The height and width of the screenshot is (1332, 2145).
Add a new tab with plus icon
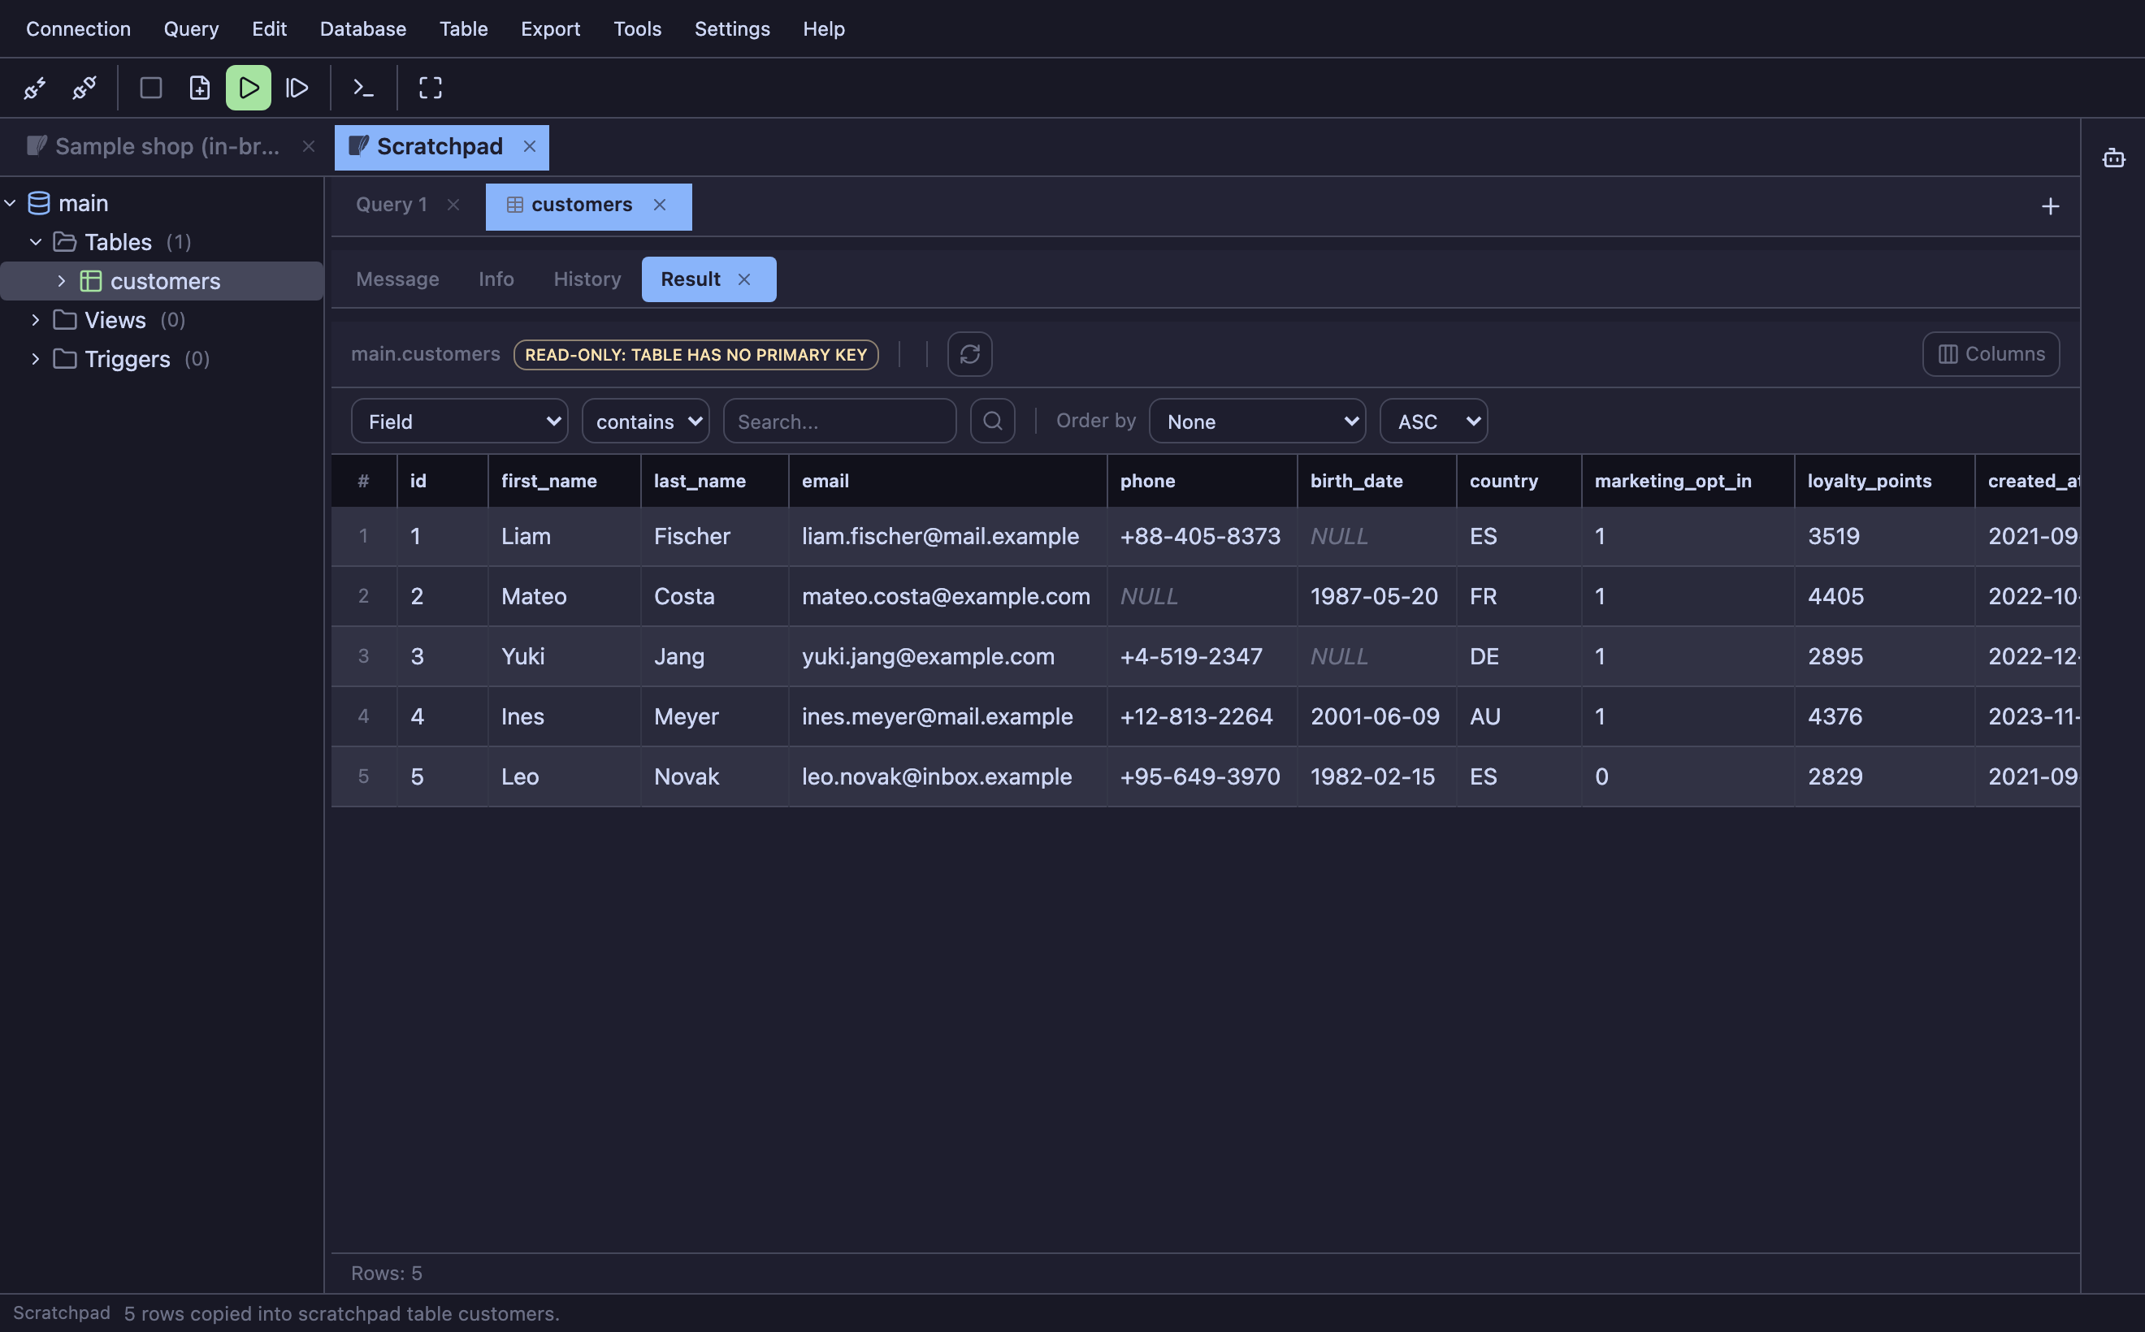2050,207
